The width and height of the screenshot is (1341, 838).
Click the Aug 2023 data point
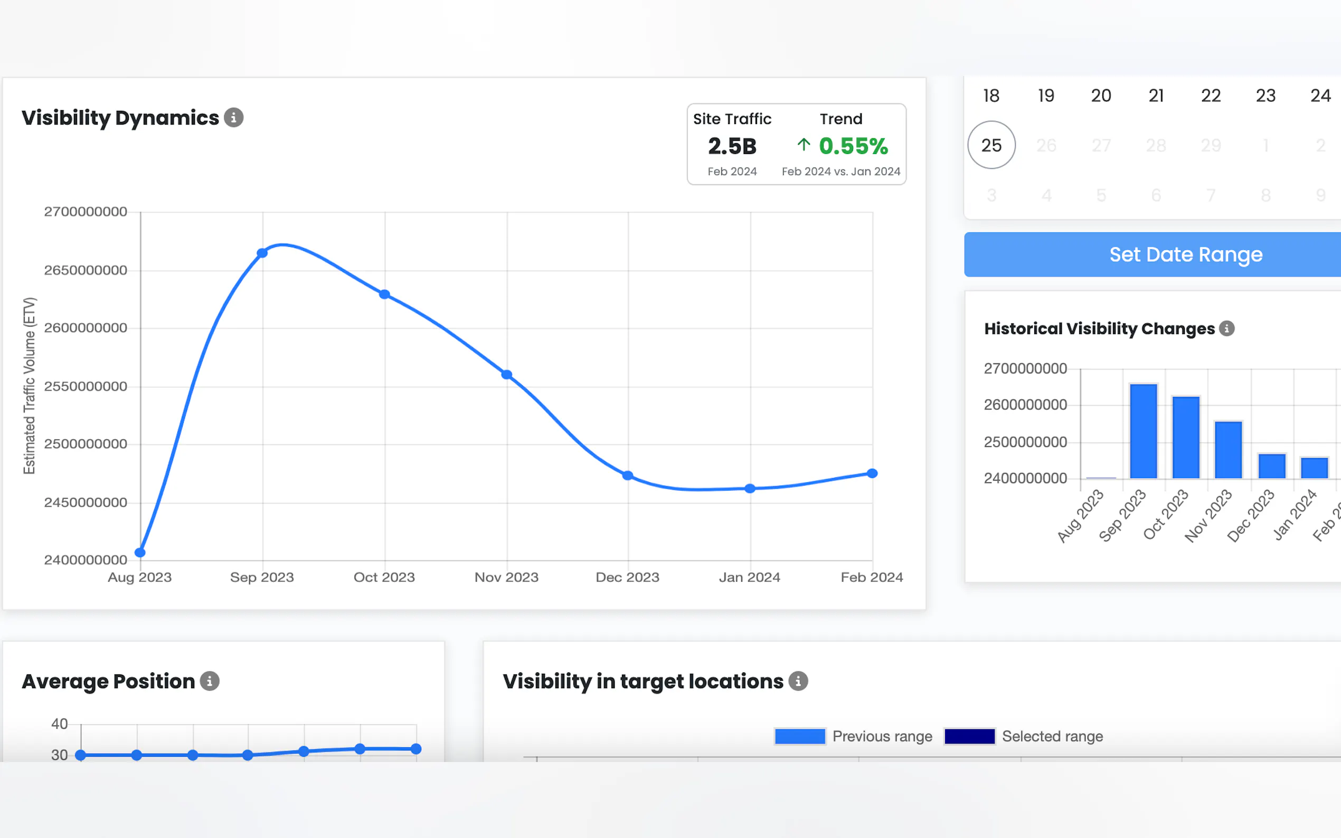[x=140, y=552]
